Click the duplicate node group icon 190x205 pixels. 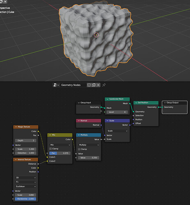click(x=94, y=85)
